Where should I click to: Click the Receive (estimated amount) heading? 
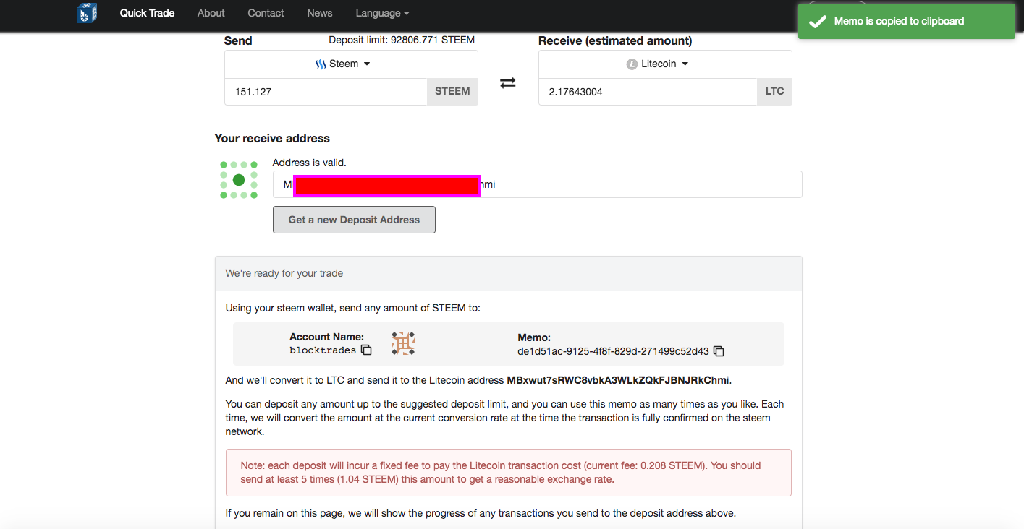[615, 40]
